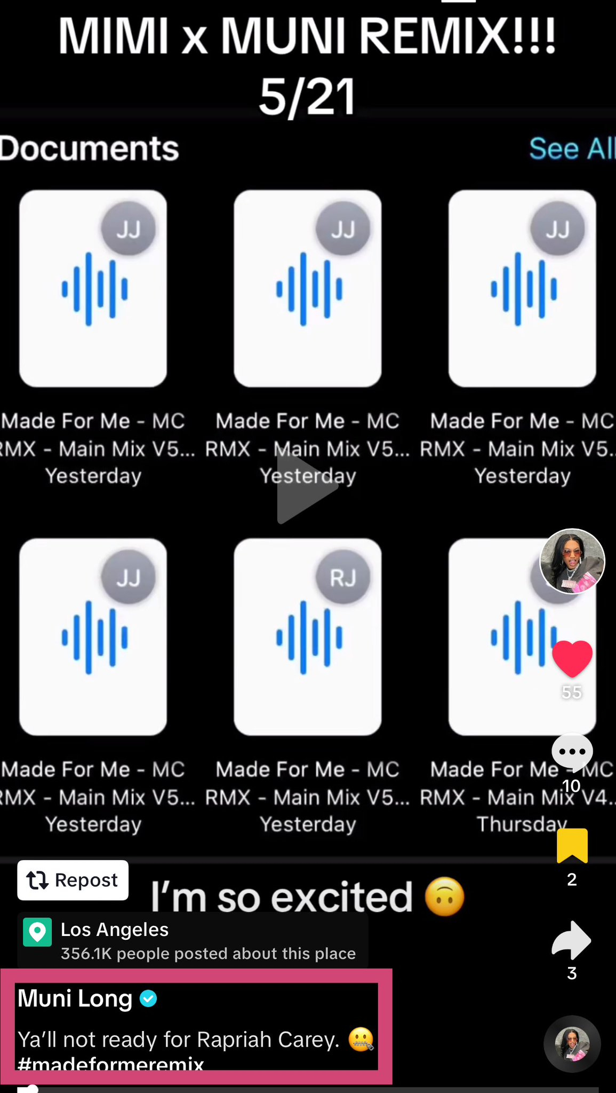Screen dimensions: 616x1093
Task: Tap the share count 3
Action: [x=572, y=973]
